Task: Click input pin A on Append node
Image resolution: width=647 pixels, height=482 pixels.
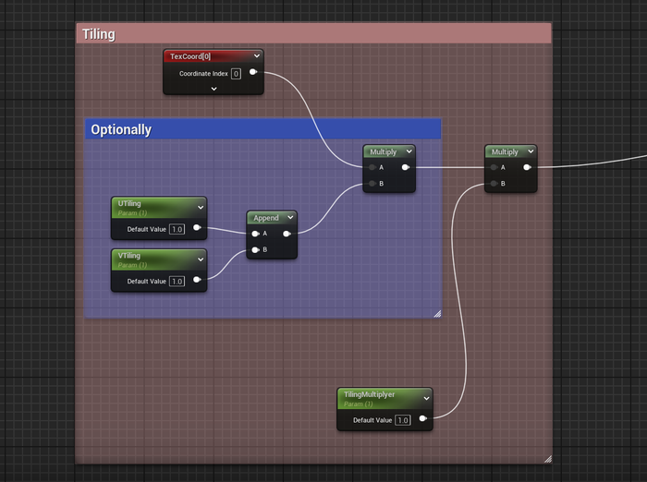Action: click(255, 234)
